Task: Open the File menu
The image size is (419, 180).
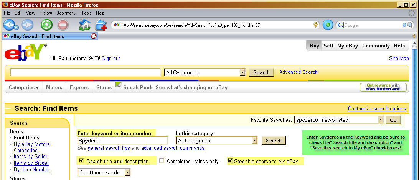Action: tap(7, 13)
